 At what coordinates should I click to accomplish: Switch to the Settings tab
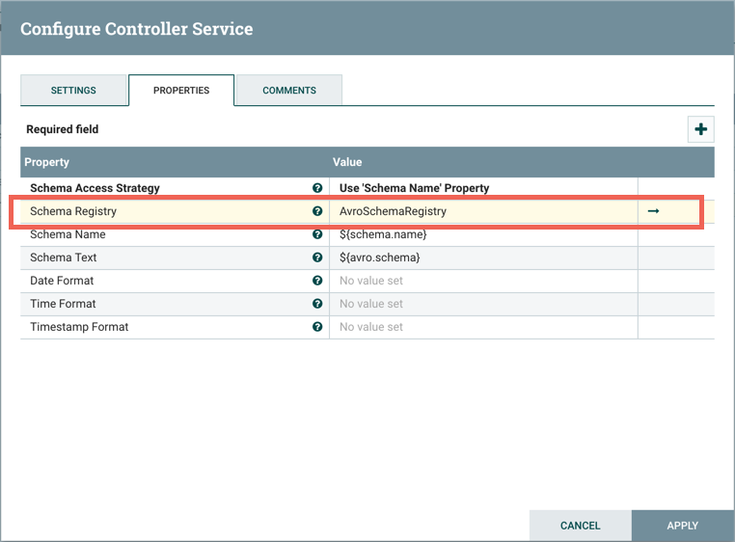[x=73, y=91]
